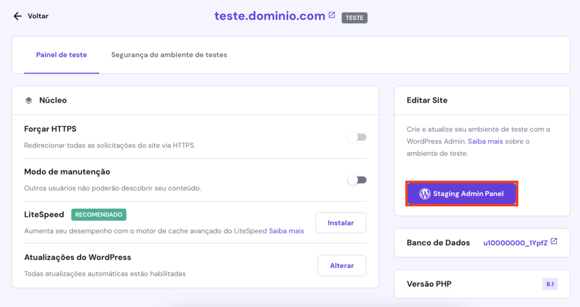
Task: Click the Atualizações do WordPress heading
Action: coord(78,257)
